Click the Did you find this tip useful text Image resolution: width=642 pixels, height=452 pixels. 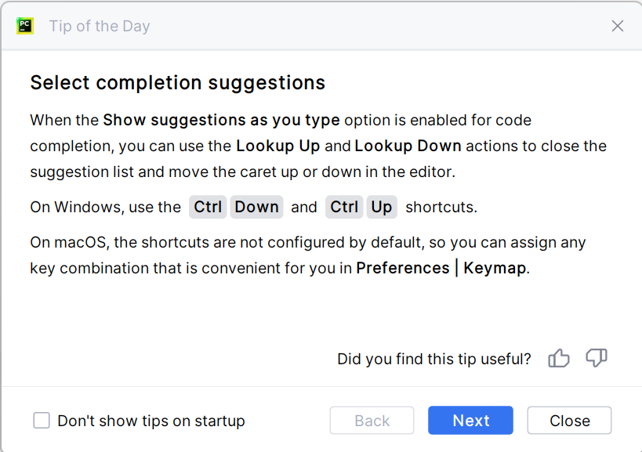(x=433, y=359)
